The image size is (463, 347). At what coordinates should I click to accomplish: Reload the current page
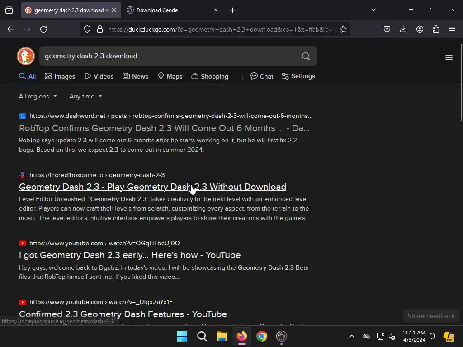43,29
